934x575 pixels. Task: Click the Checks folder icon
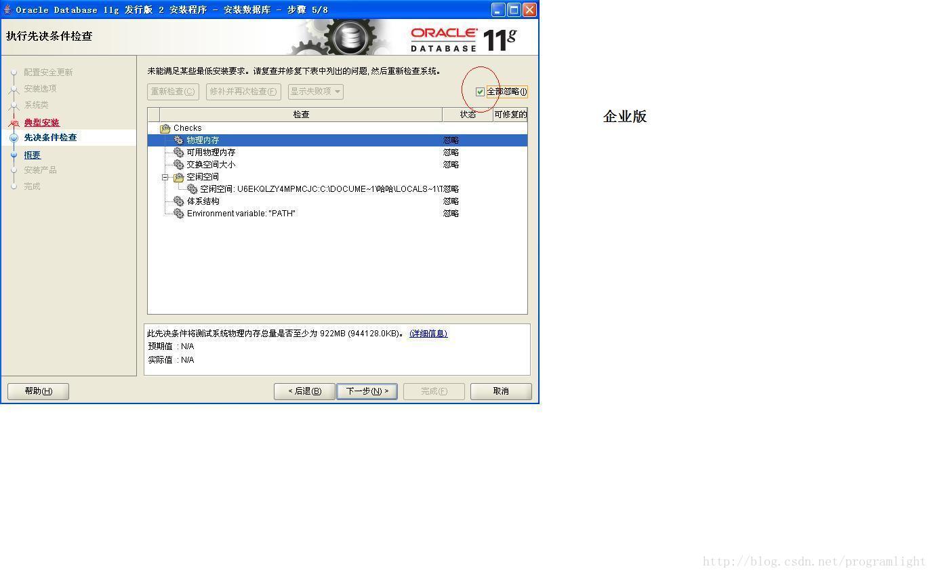[165, 128]
